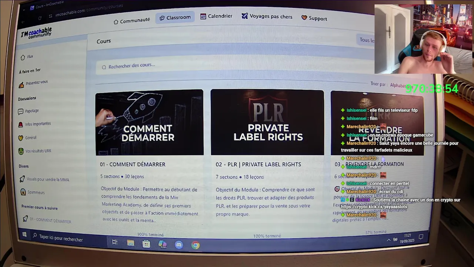This screenshot has height=267, width=474.
Task: Click the rocket icon beside sidebar 01 - COMMENT DÉMARRER
Action: 25,219
